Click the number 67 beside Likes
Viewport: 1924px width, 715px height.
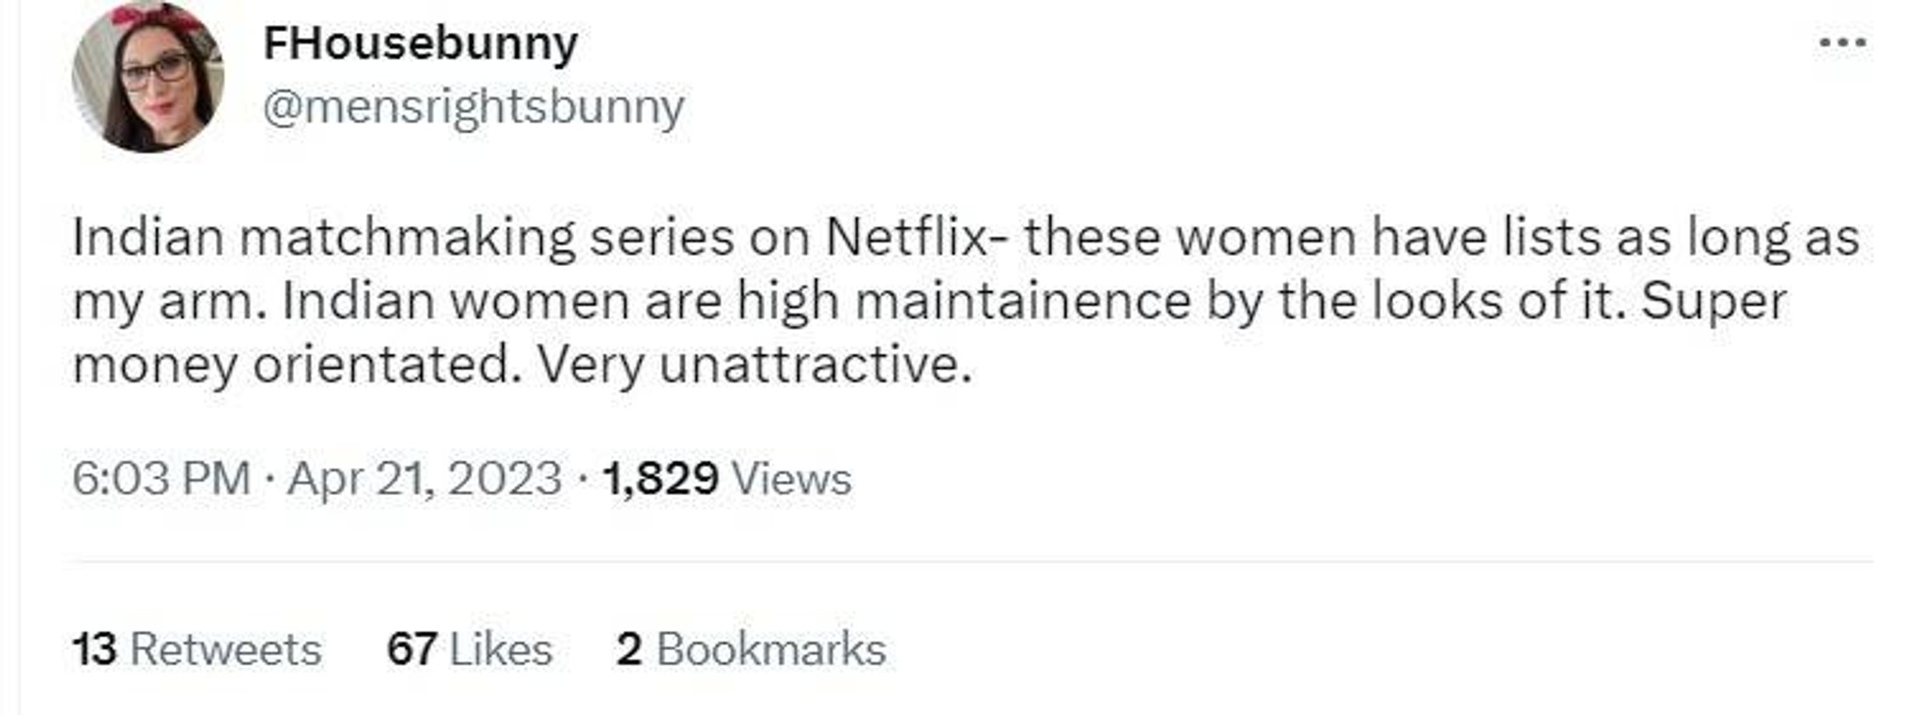[x=411, y=649]
